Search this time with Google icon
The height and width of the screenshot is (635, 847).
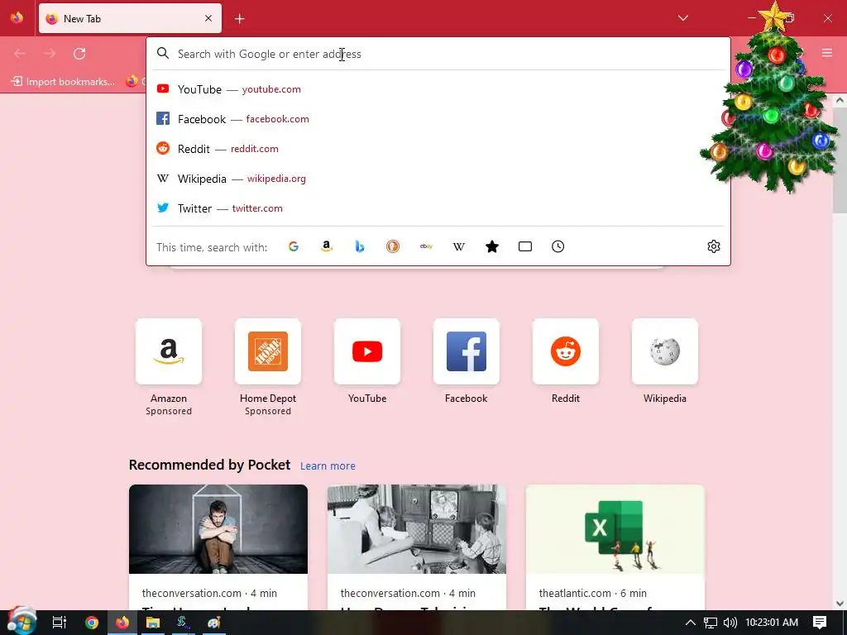click(294, 246)
